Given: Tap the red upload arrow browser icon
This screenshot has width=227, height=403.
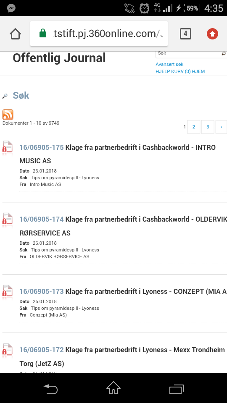Looking at the screenshot, I should coord(212,34).
